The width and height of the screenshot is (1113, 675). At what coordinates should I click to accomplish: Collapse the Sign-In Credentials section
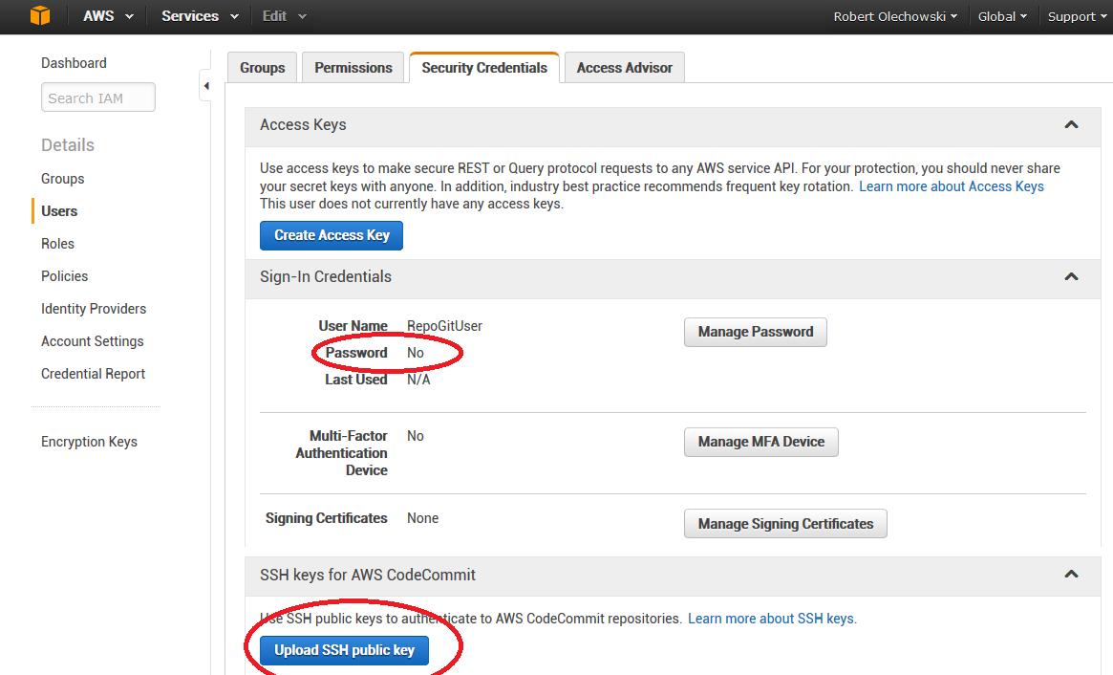(1071, 277)
